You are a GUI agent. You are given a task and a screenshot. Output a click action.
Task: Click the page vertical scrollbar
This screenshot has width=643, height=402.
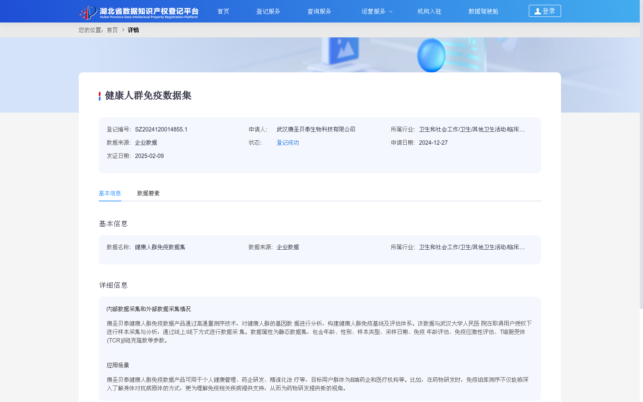tap(641, 154)
